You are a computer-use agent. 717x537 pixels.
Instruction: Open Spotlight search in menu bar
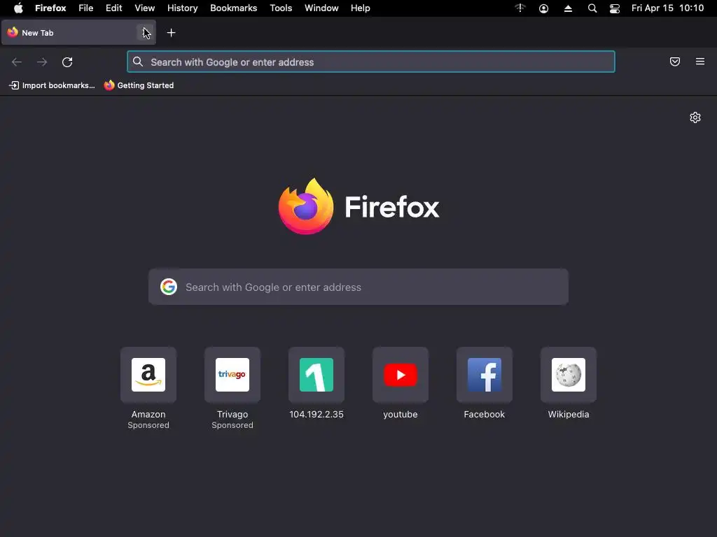tap(592, 8)
